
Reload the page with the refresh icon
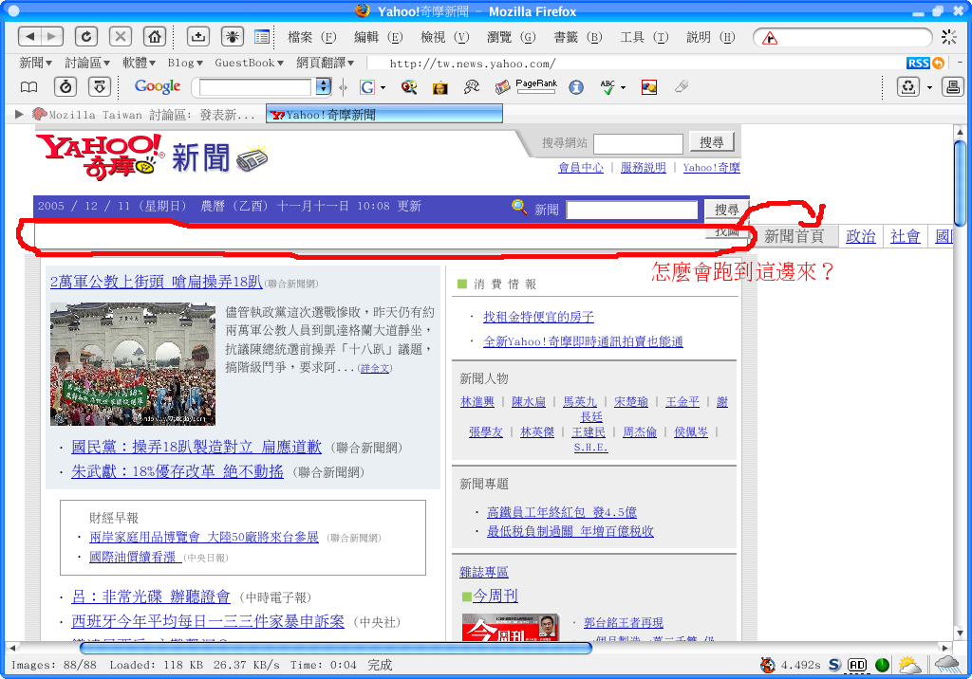point(86,37)
